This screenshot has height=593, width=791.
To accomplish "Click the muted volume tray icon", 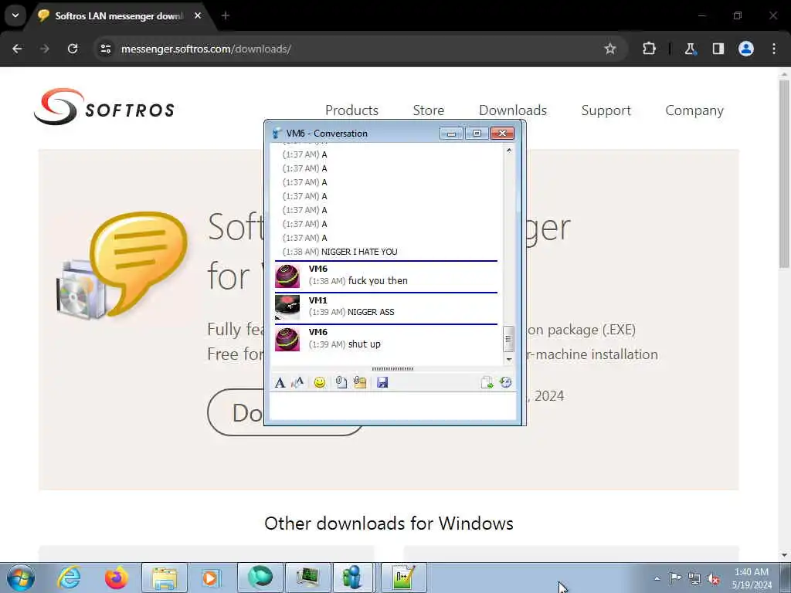I will click(x=713, y=578).
